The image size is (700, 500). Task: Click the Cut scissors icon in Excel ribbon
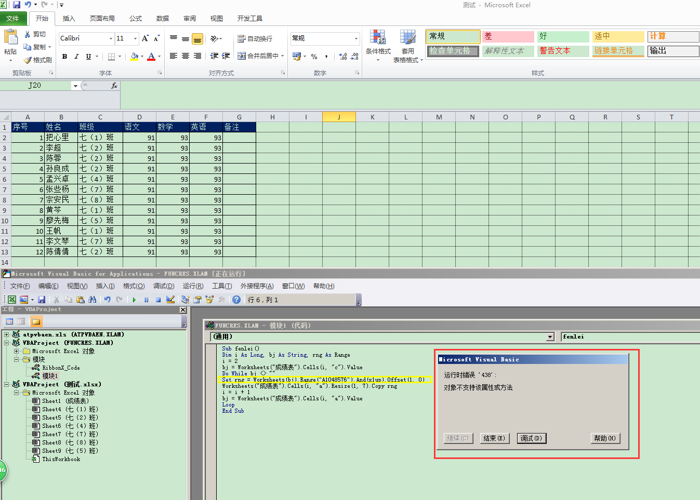(x=28, y=34)
